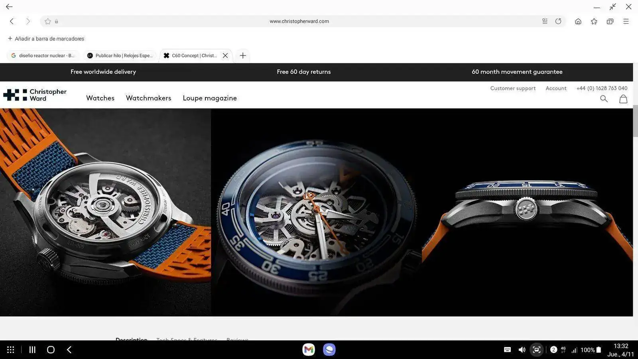Click the browser reload page icon
638x359 pixels.
click(x=558, y=22)
